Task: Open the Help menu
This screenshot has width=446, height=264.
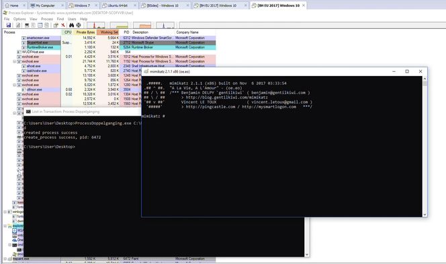Action: [x=83, y=19]
